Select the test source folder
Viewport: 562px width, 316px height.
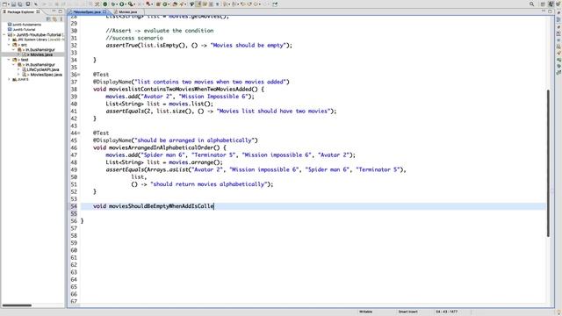[25, 60]
